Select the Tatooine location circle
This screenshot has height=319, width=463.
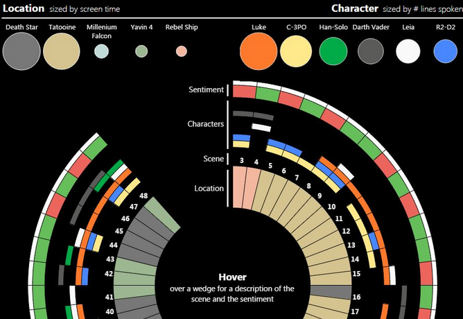[x=63, y=51]
